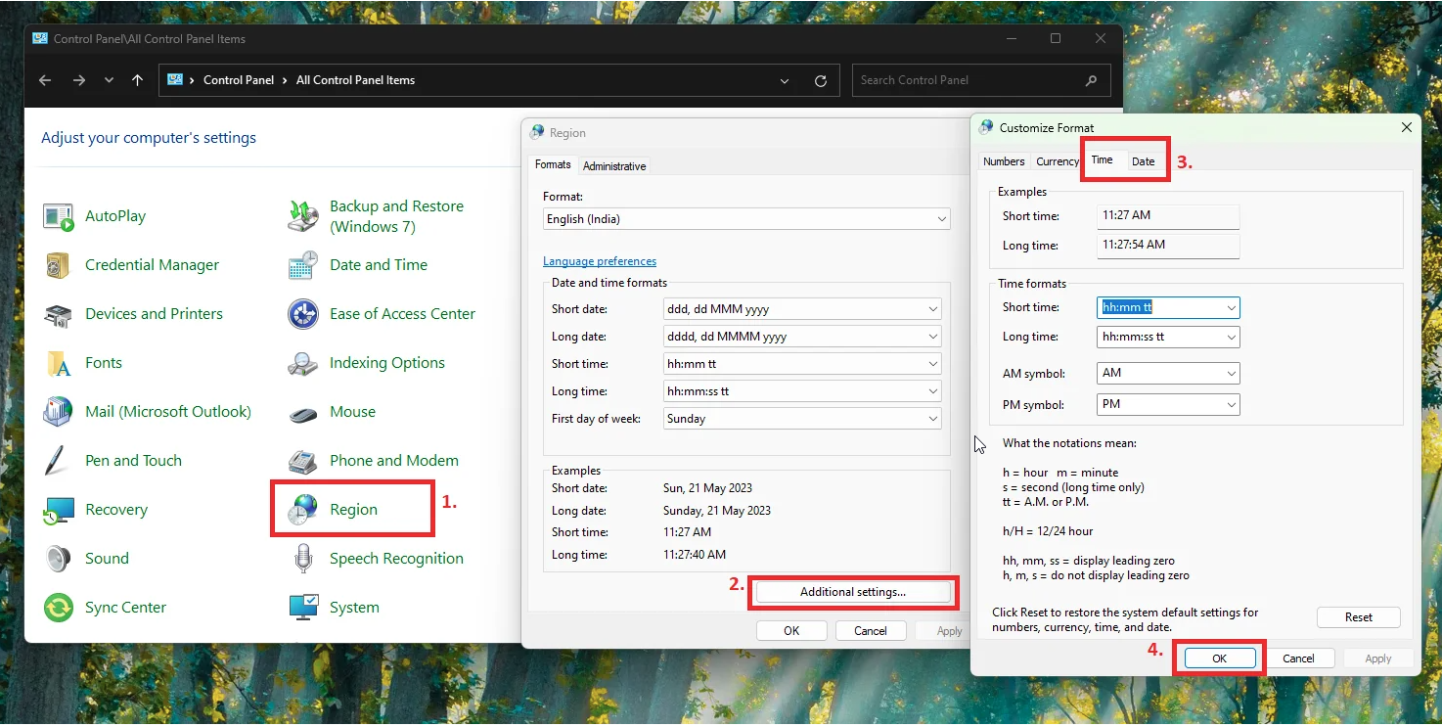
Task: Click Cancel in the Region dialog
Action: point(871,631)
